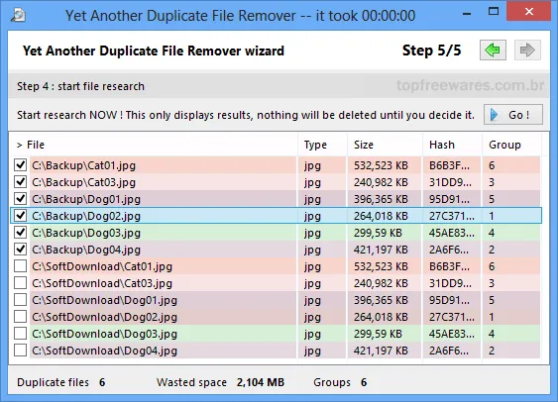This screenshot has height=402, width=558.
Task: Sort by the Group column header
Action: pos(511,145)
